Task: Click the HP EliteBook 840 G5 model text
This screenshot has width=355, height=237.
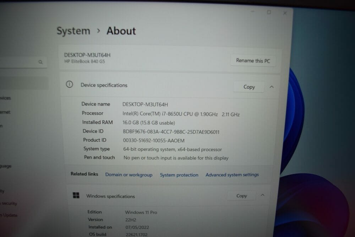Action: pyautogui.click(x=84, y=61)
